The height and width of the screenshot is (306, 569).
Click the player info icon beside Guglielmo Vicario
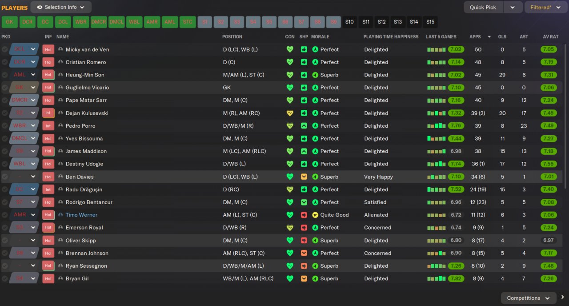pos(60,88)
